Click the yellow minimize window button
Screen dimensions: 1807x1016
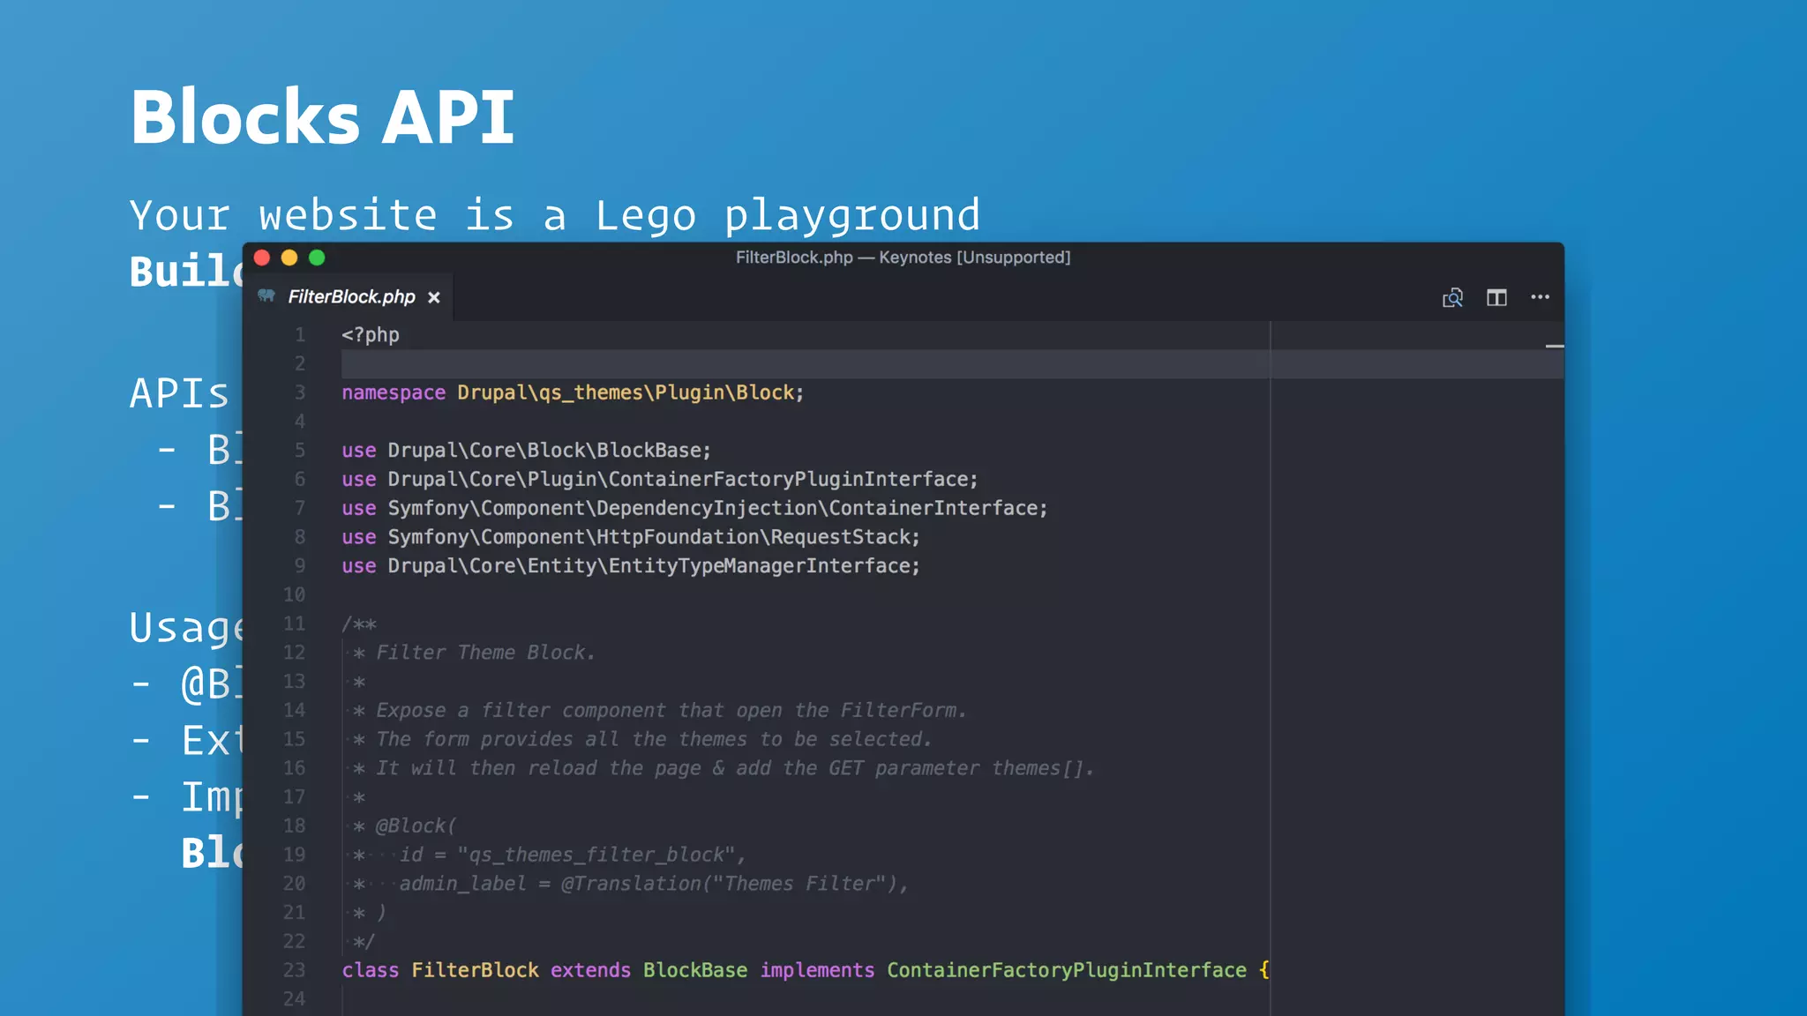[289, 258]
